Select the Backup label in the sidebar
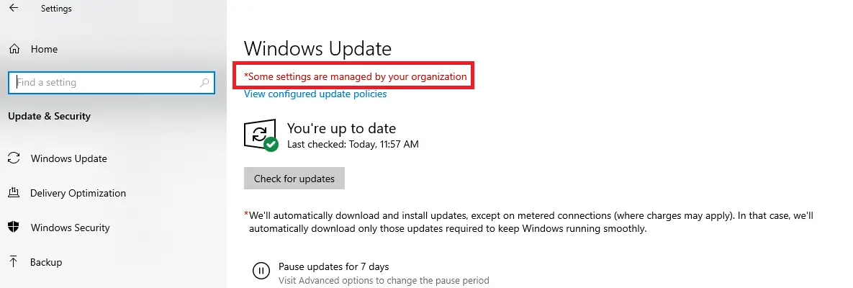 tap(46, 262)
